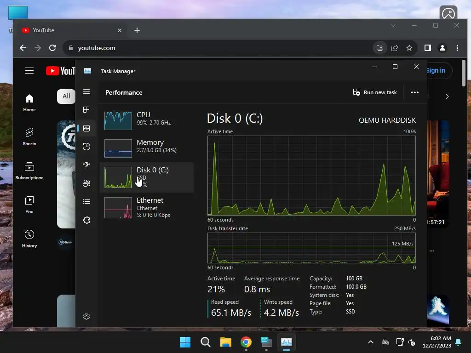Image resolution: width=471 pixels, height=353 pixels.
Task: Click the 21% active time value
Action: (x=216, y=290)
